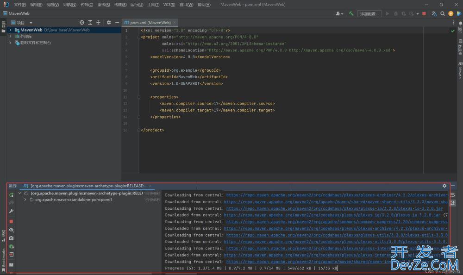Open project panel gear options

point(109,22)
